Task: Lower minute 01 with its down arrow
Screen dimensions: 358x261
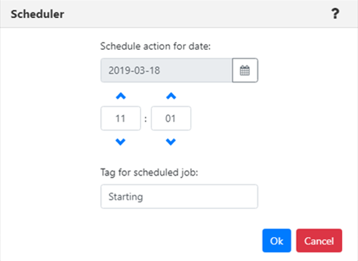Action: point(171,142)
